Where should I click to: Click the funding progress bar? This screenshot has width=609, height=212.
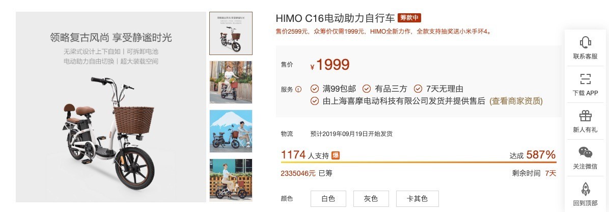tap(419, 162)
